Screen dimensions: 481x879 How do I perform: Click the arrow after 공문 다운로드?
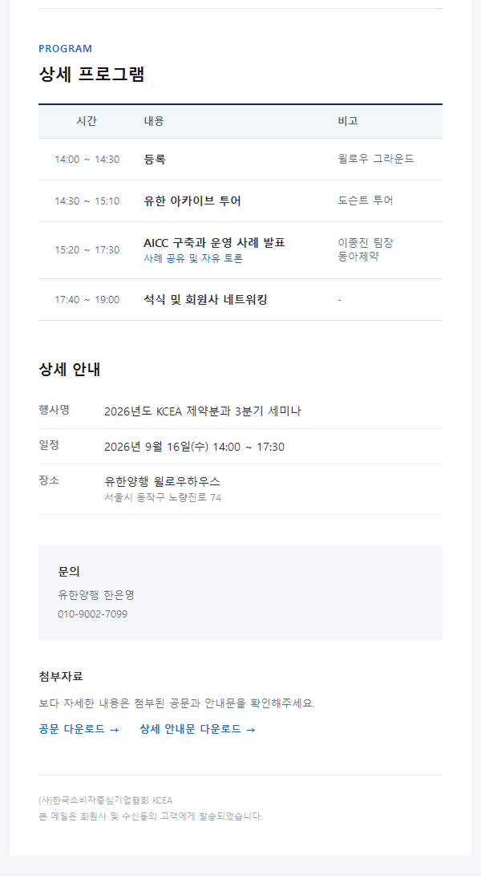115,729
